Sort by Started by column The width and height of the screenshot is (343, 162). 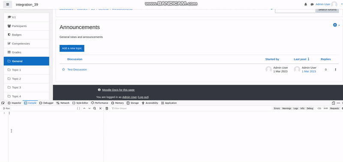pos(272,59)
